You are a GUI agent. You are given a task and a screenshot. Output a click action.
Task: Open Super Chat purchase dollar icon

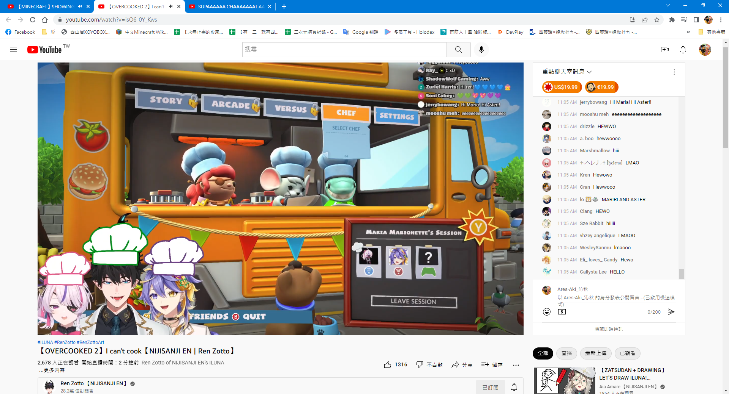[x=562, y=312]
